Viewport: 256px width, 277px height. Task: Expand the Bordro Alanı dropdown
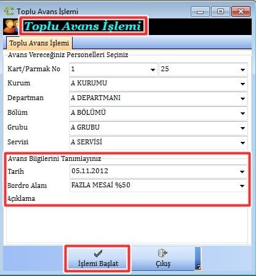click(x=242, y=185)
